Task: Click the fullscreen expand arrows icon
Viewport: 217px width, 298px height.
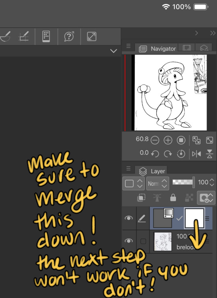Action: pos(92,37)
